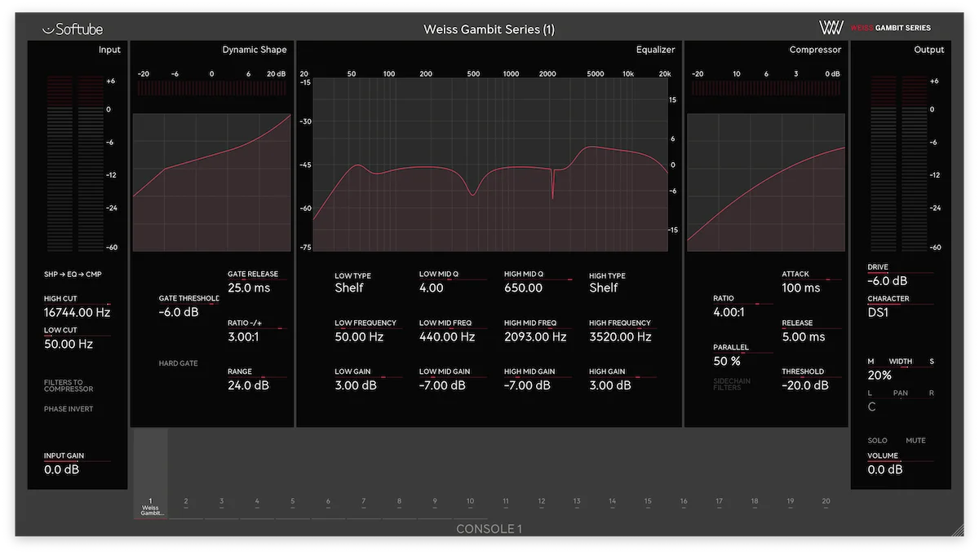Set the High Mid Gain -7.00 dB
This screenshot has height=554, width=979.
(x=538, y=380)
